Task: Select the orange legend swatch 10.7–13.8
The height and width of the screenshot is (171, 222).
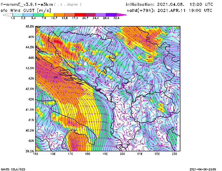Action: 59,15
